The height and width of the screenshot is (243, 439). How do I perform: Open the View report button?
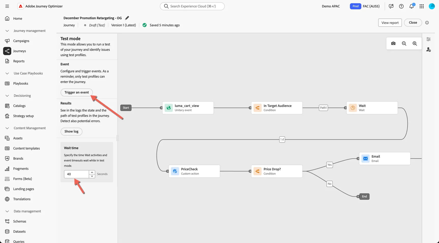click(390, 23)
